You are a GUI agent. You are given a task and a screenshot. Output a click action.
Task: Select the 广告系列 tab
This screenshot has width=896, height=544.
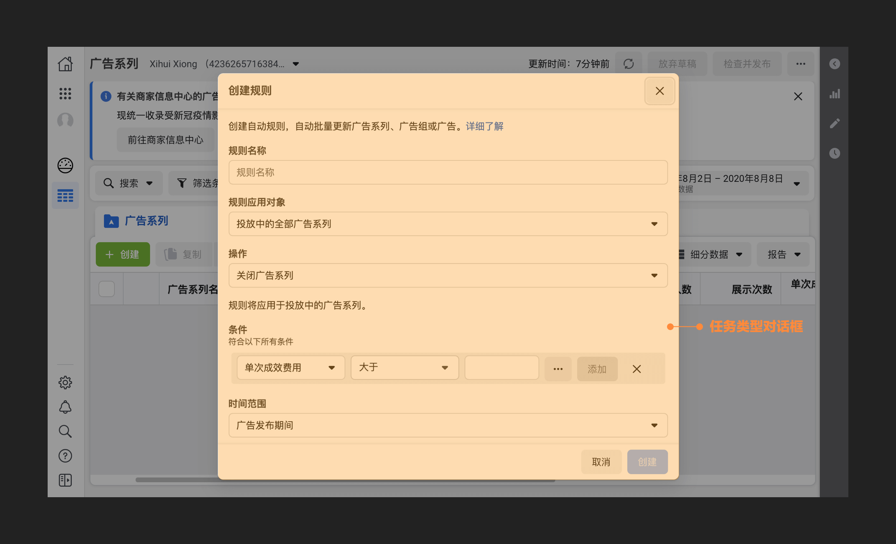[x=136, y=221]
